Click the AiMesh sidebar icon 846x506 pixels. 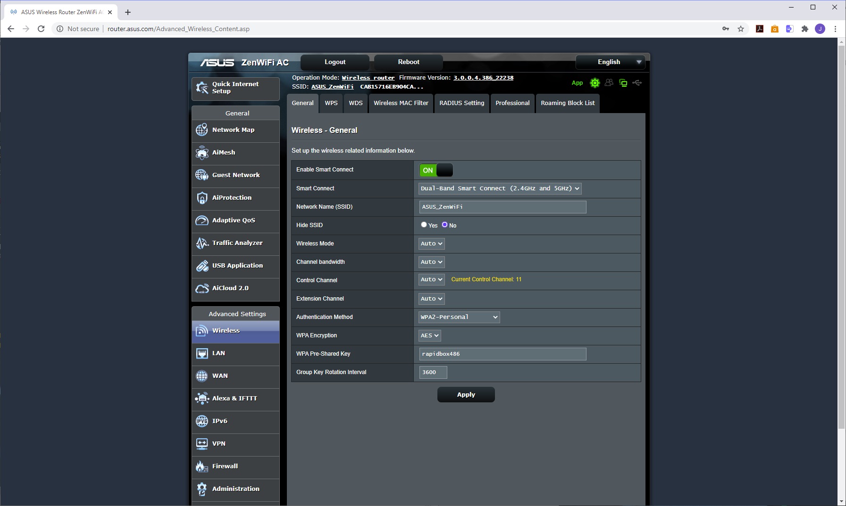(x=202, y=153)
